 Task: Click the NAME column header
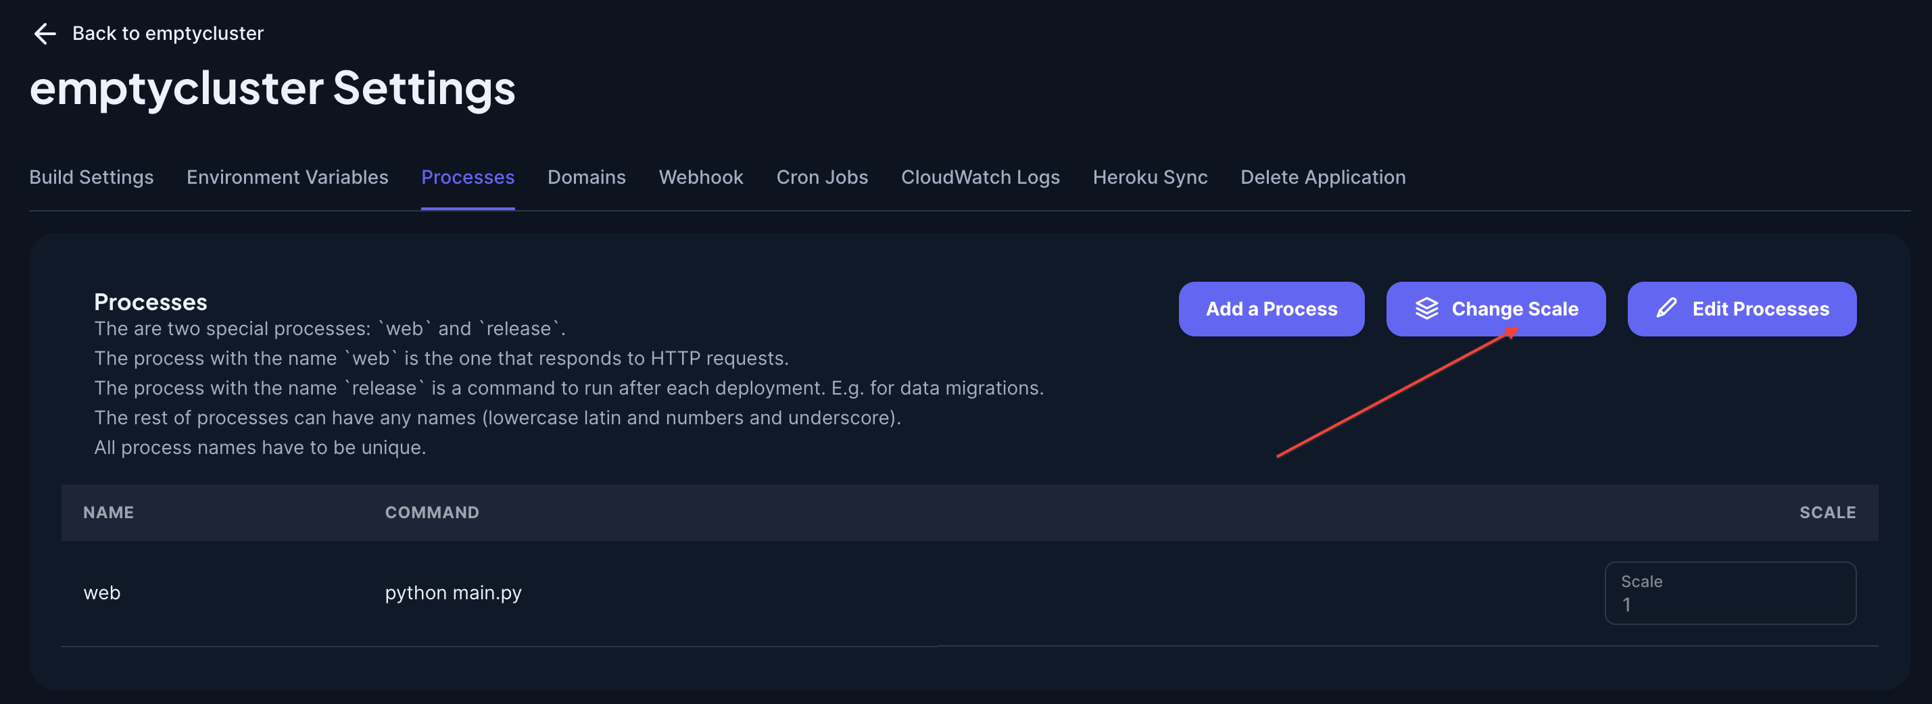[108, 513]
